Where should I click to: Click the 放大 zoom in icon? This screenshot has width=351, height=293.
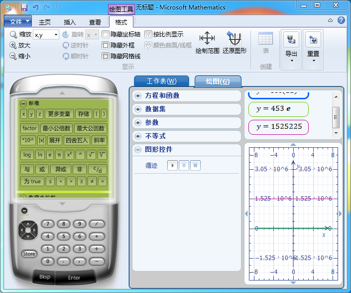coord(13,45)
